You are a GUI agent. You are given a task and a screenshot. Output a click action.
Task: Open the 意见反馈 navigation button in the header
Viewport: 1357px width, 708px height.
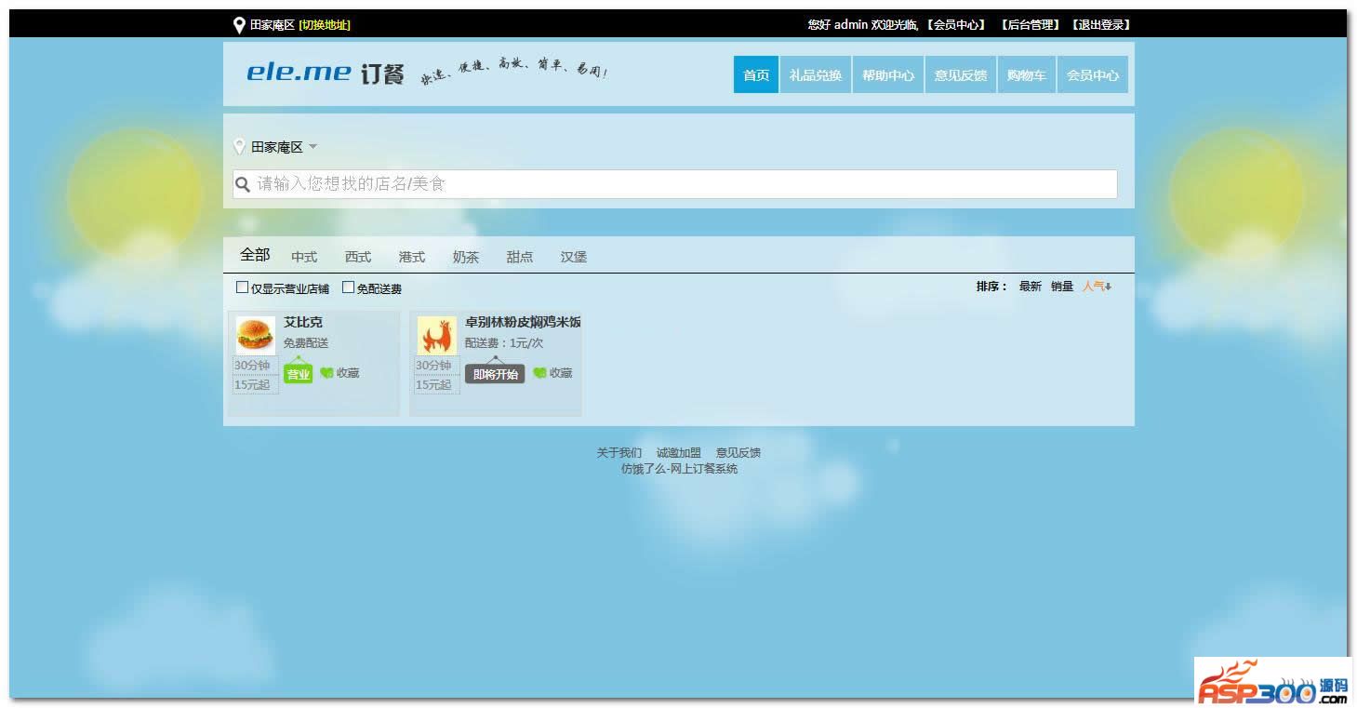click(x=961, y=74)
